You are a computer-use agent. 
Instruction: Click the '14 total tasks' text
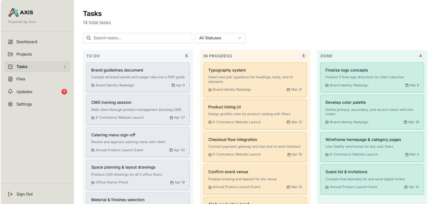(x=97, y=23)
